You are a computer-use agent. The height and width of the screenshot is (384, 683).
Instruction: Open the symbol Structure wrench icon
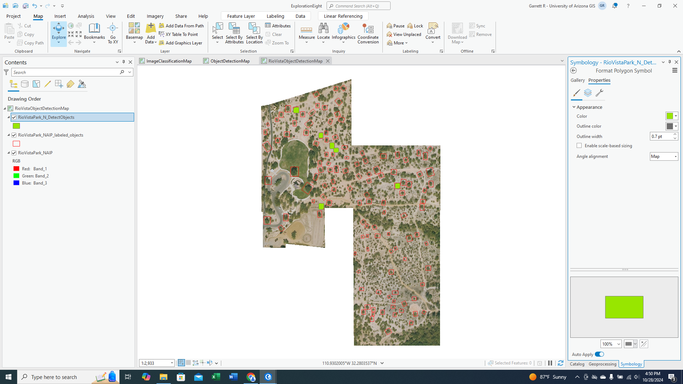click(x=599, y=93)
